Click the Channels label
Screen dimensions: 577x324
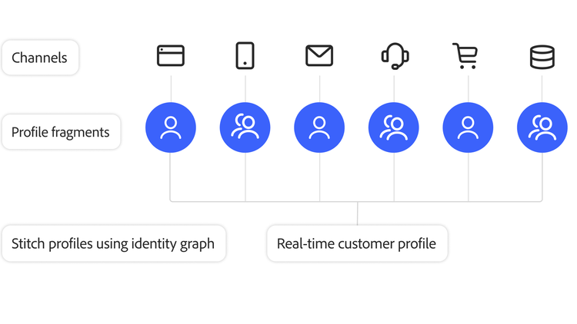click(40, 58)
